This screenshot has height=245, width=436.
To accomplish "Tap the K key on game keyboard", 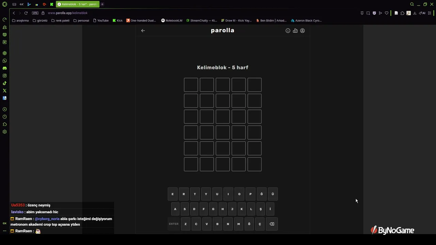I will point(242,209).
